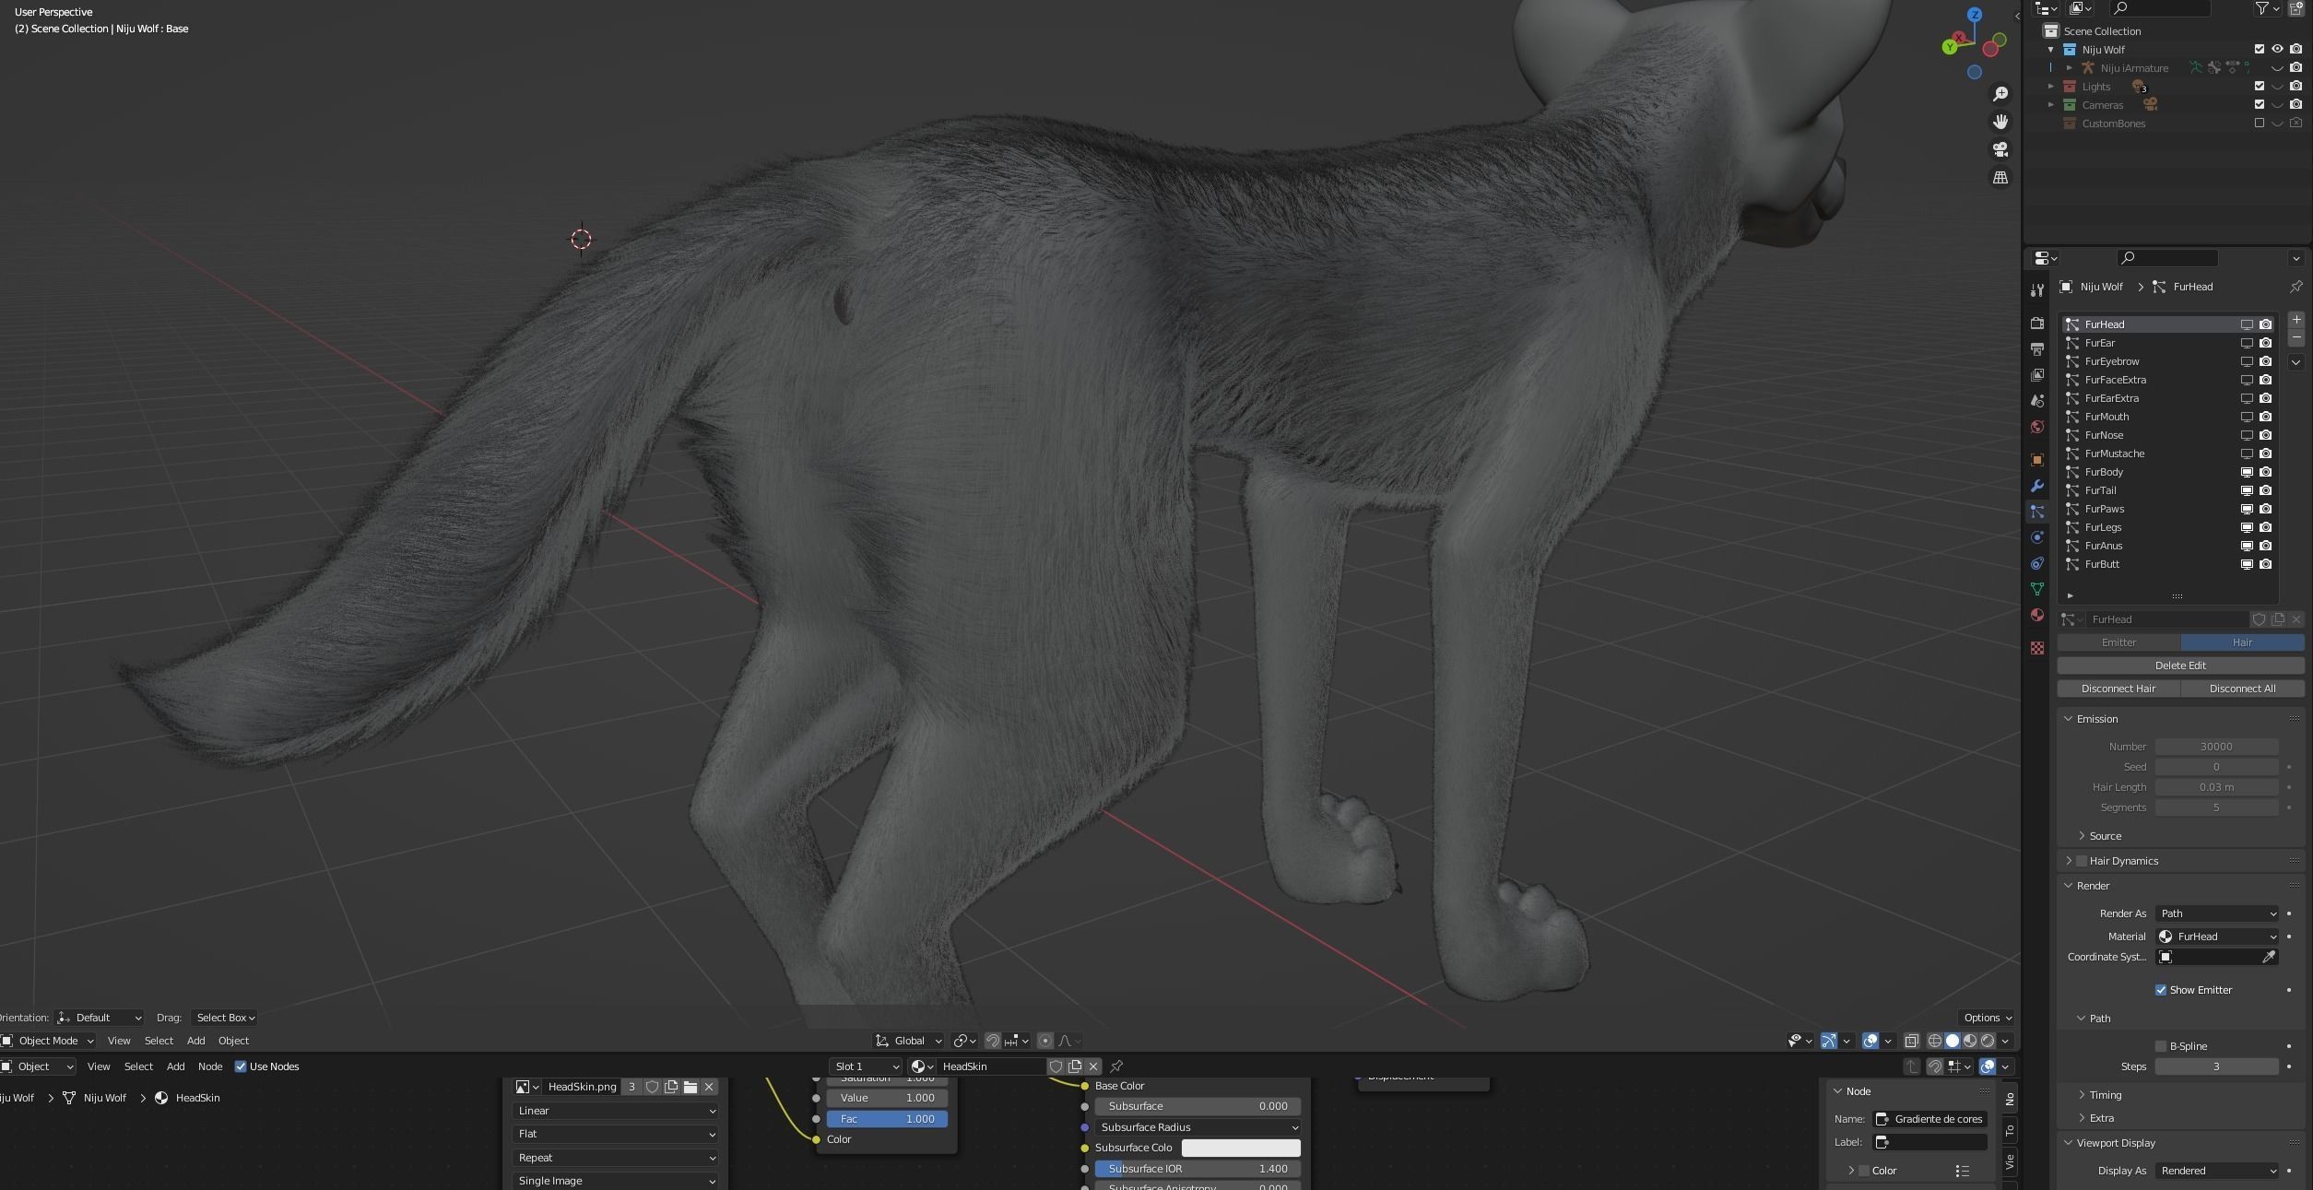Open Linear interpolation dropdown in image node
The image size is (2313, 1190).
point(615,1111)
